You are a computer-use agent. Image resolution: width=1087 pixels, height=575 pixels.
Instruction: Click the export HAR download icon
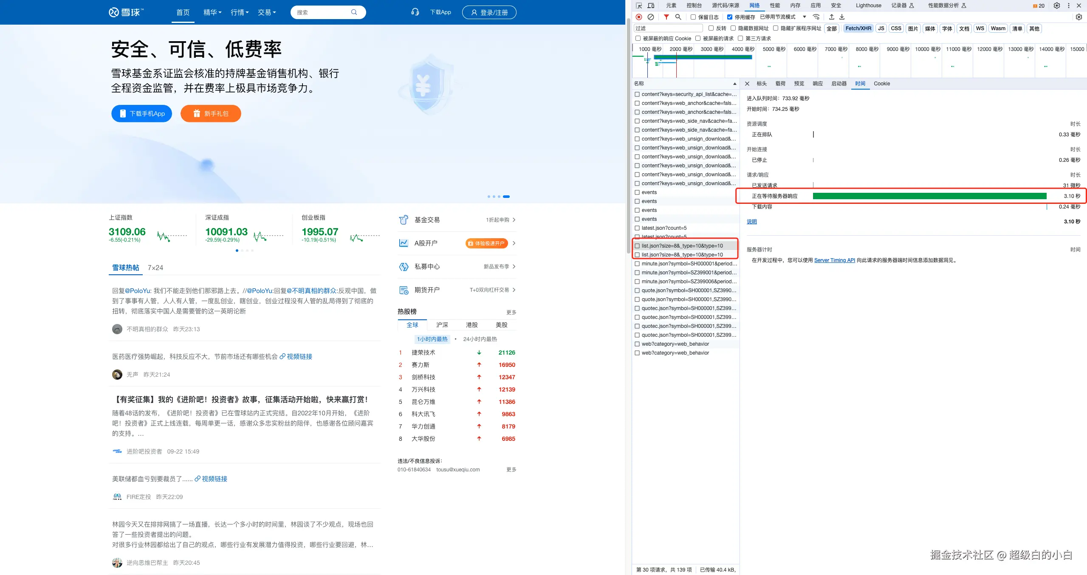(842, 17)
